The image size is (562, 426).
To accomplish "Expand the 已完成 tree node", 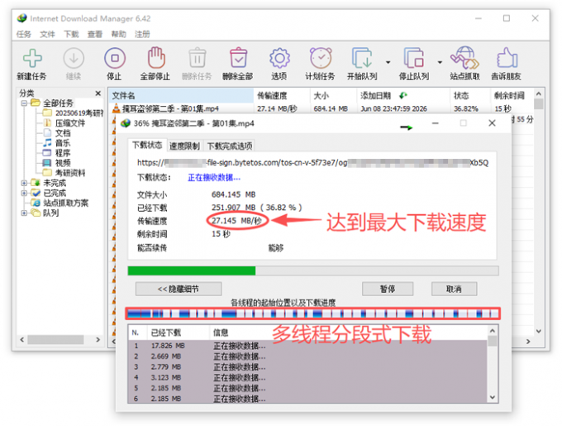I will [x=24, y=193].
